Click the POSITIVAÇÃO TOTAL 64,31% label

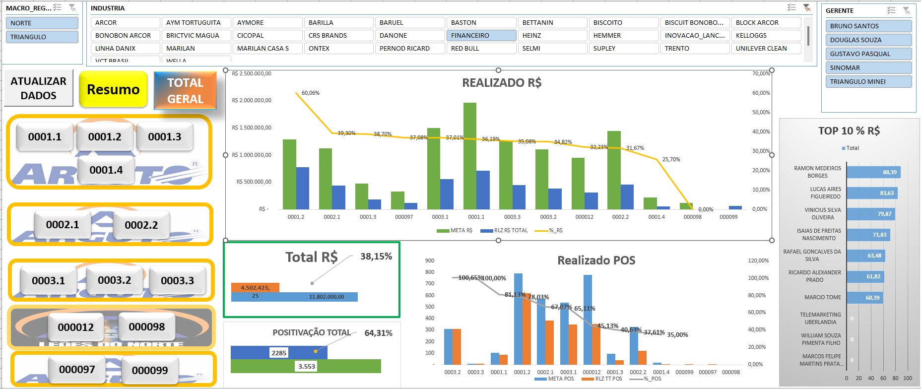tap(378, 333)
